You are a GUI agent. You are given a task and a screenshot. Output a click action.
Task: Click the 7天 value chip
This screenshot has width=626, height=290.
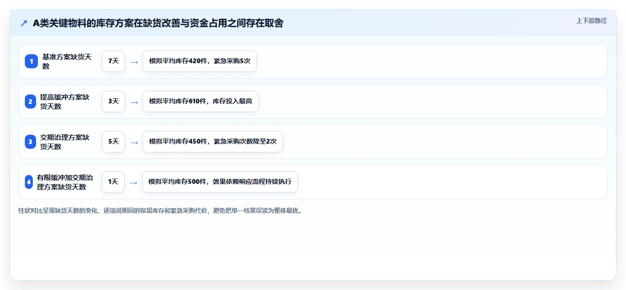pyautogui.click(x=113, y=61)
